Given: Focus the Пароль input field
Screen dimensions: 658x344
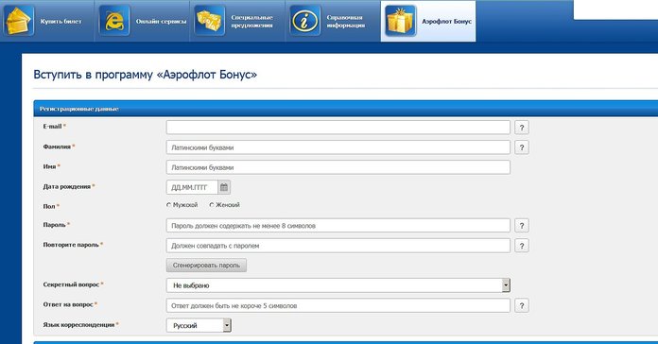Looking at the screenshot, I should tap(338, 225).
